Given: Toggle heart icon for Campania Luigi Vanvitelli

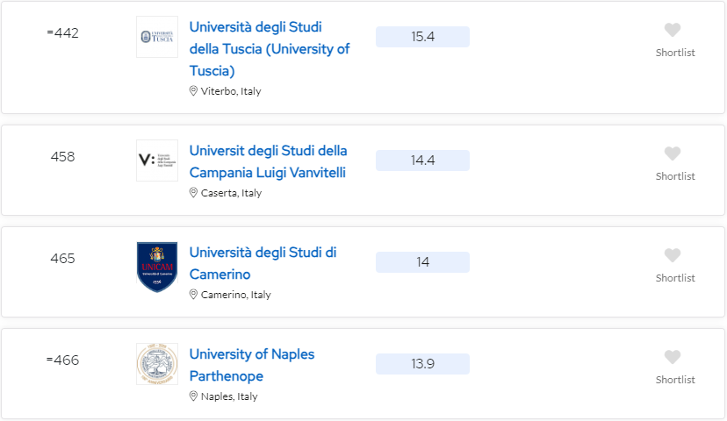Looking at the screenshot, I should 673,153.
